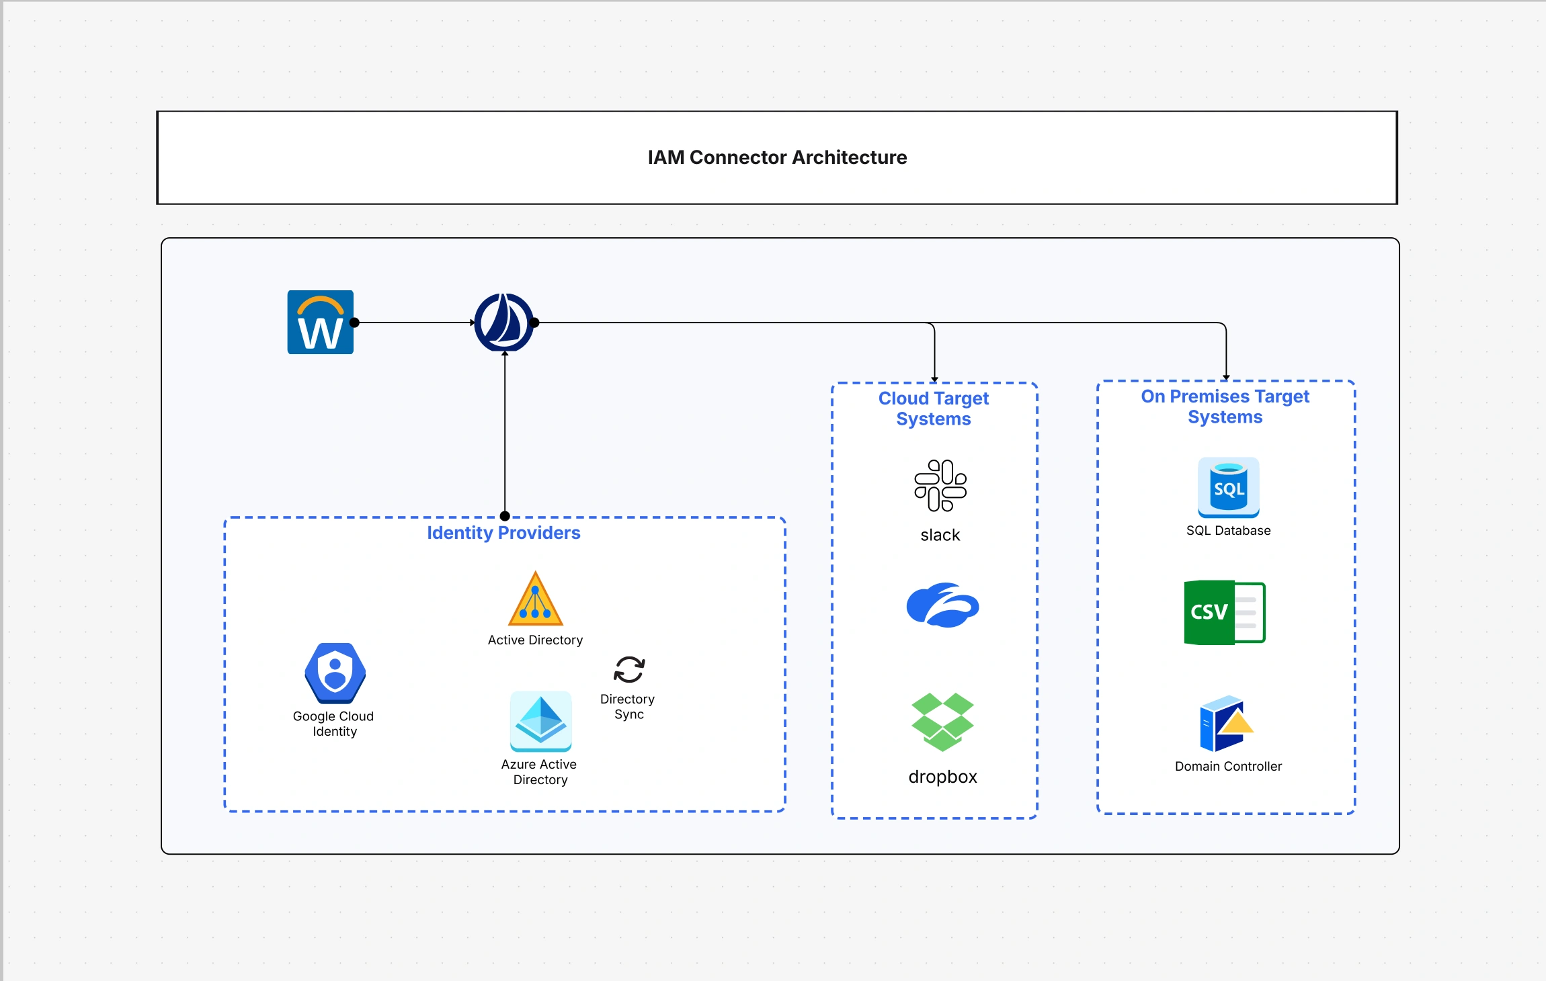The width and height of the screenshot is (1546, 981).
Task: Select the CSV file icon
Action: click(1225, 612)
